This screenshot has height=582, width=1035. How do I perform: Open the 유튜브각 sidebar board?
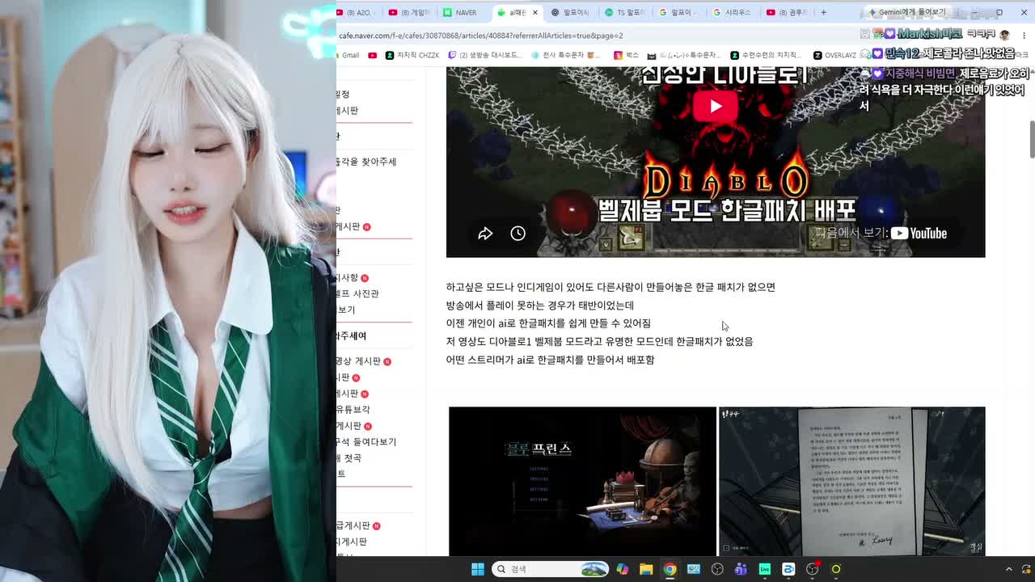[x=353, y=410]
